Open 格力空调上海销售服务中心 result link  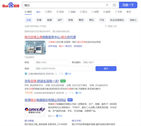[x=50, y=37]
